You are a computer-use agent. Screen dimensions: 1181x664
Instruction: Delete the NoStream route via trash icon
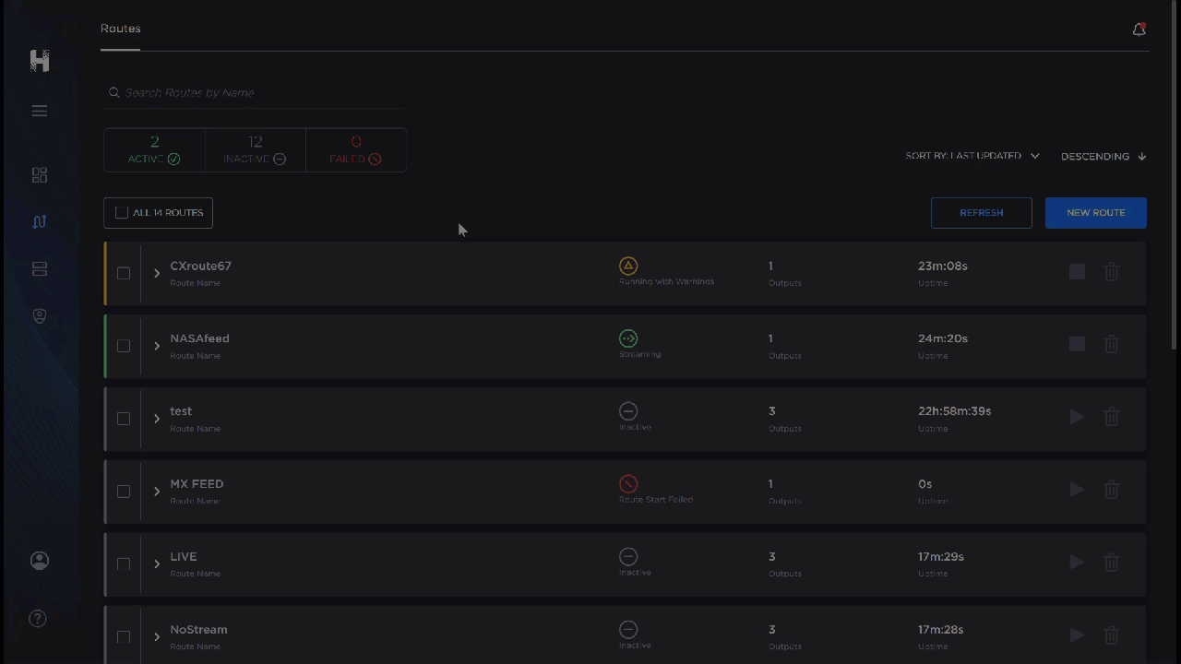tap(1111, 635)
